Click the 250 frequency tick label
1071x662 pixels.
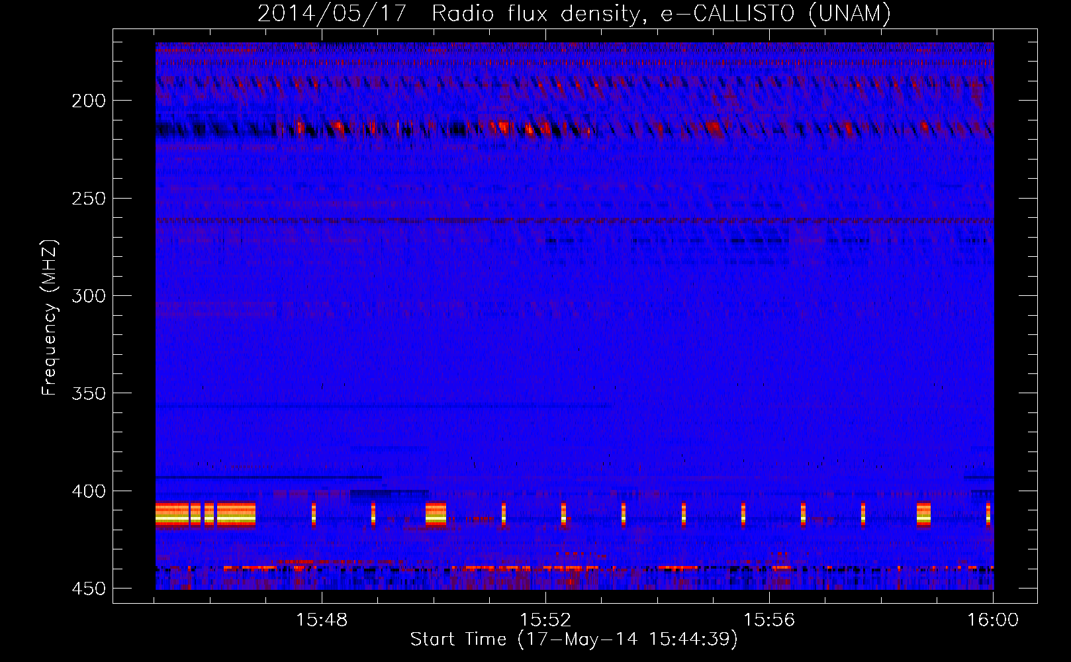click(89, 199)
